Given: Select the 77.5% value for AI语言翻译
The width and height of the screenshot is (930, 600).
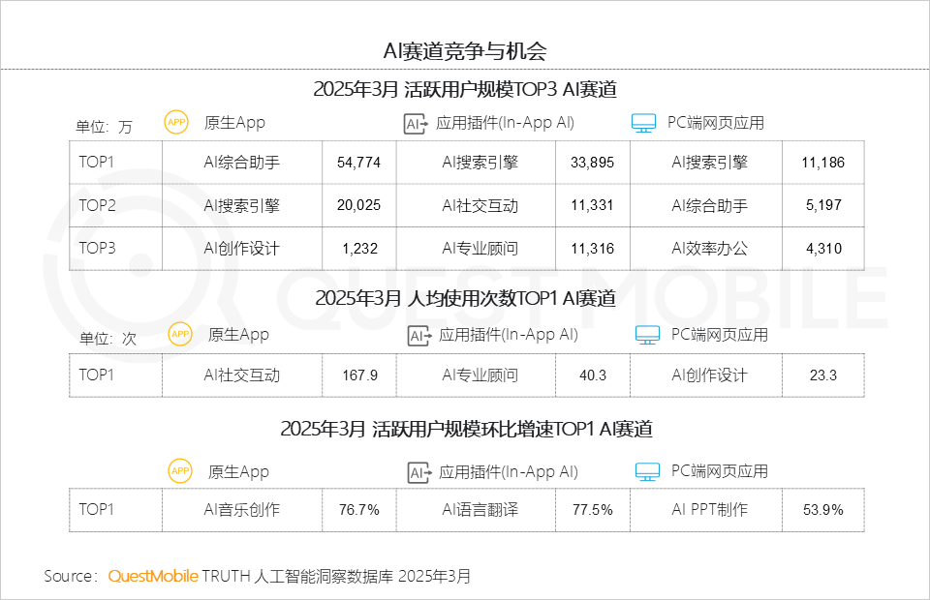Looking at the screenshot, I should coord(592,510).
